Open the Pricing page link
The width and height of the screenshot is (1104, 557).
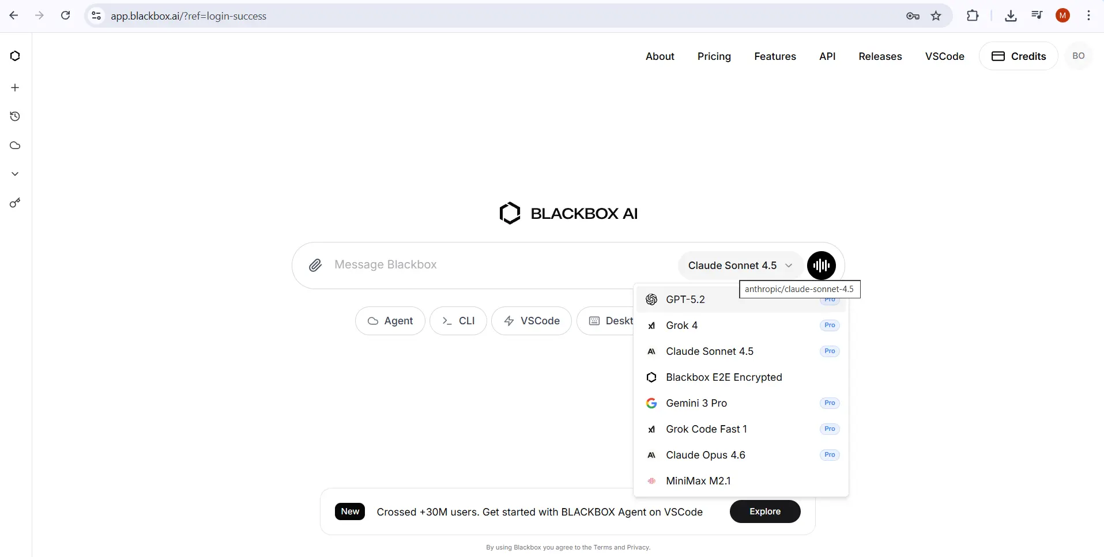714,56
